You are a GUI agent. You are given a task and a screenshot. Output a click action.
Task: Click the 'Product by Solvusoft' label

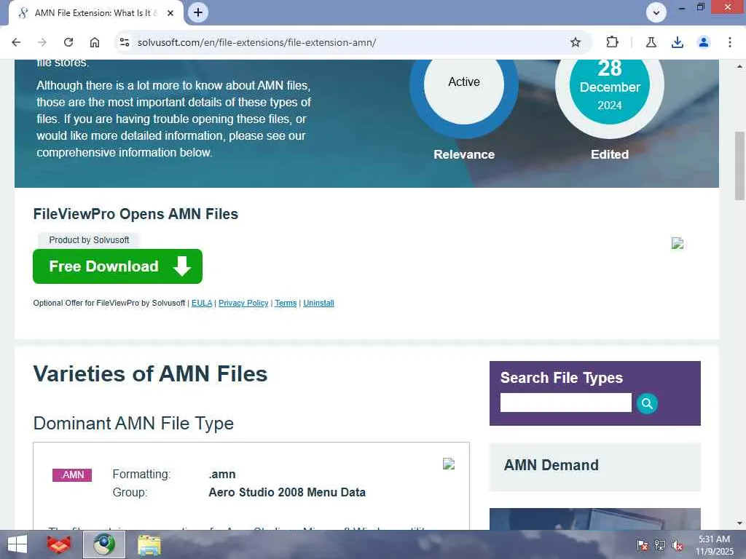coord(89,240)
